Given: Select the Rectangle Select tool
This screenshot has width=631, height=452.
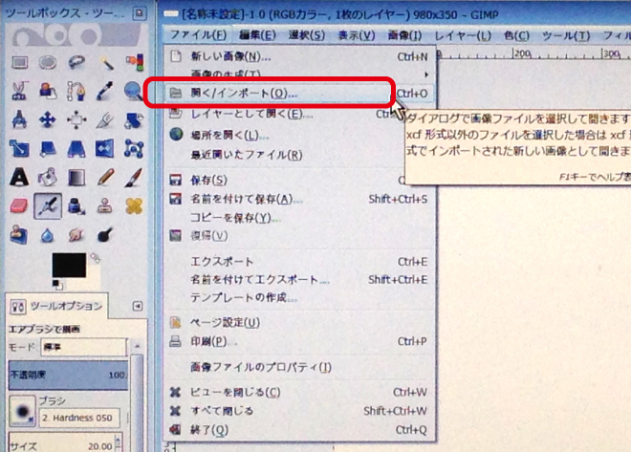Looking at the screenshot, I should pyautogui.click(x=19, y=64).
